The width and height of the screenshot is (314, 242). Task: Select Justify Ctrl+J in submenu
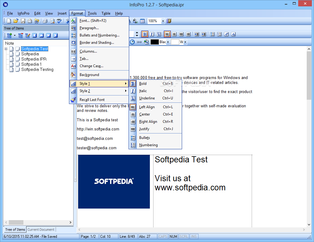click(155, 129)
